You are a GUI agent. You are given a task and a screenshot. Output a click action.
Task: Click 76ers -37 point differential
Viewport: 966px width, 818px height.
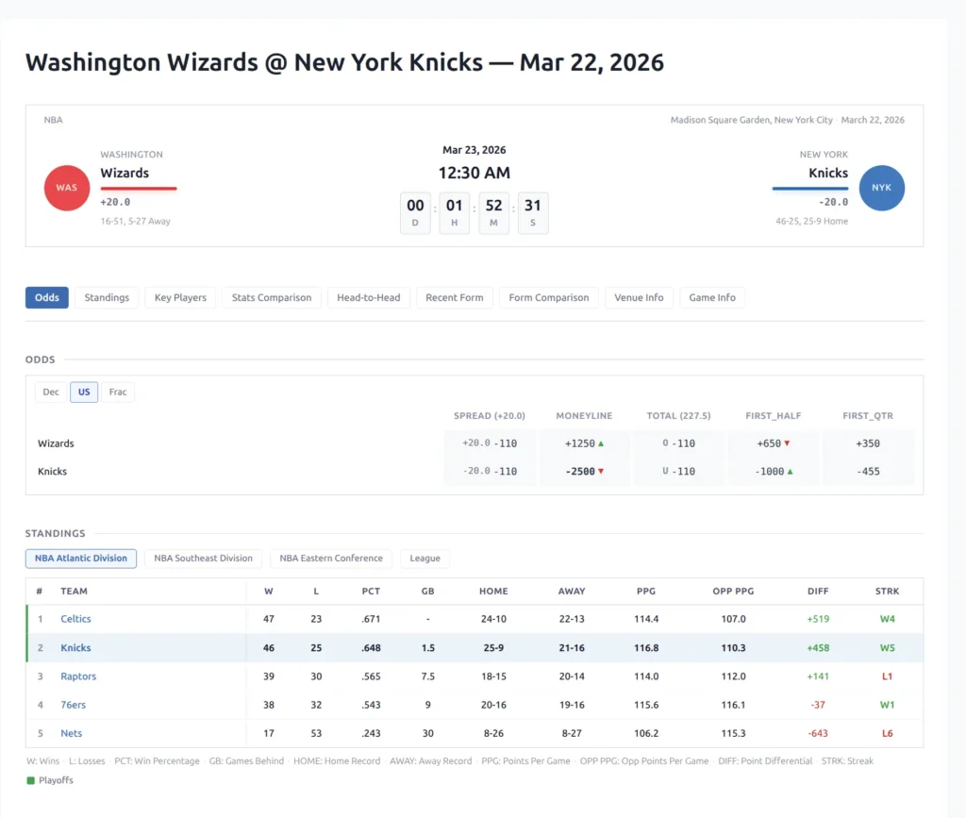(818, 705)
